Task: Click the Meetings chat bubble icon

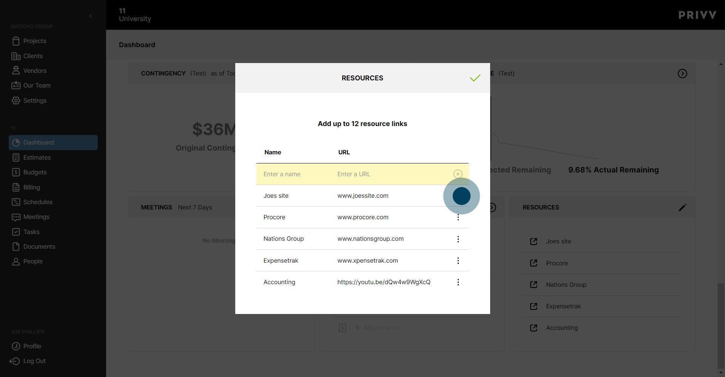Action: click(16, 217)
